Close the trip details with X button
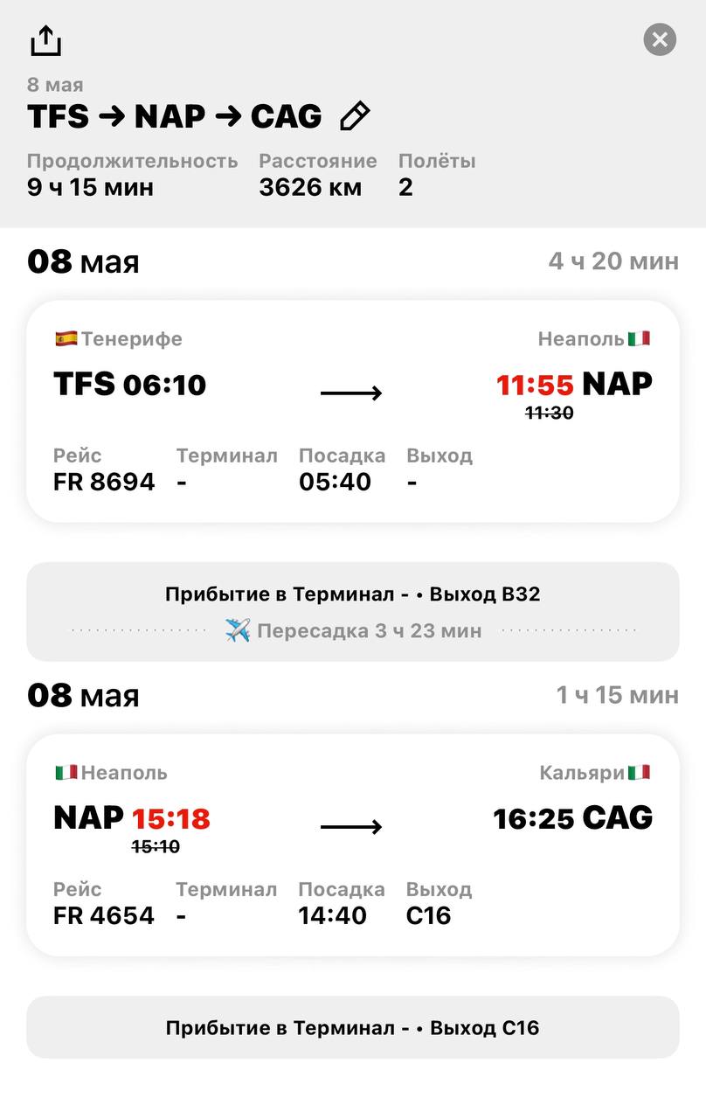 [660, 39]
